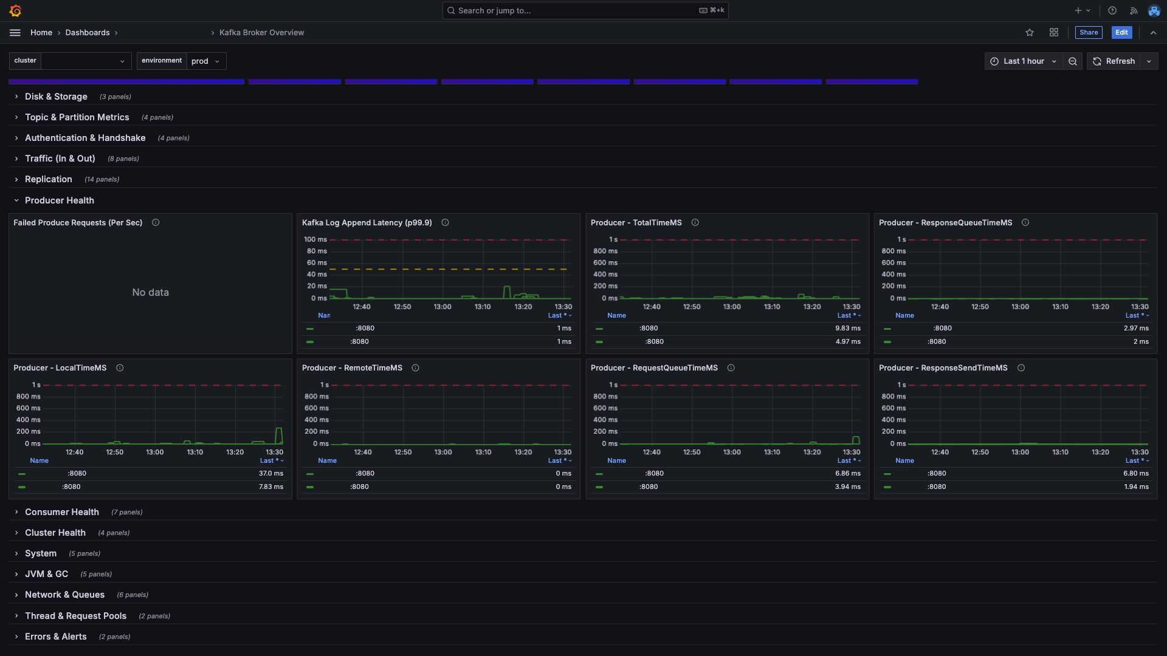
Task: Toggle first series in Producer - ResponseSendTimeMS legend
Action: pos(937,474)
